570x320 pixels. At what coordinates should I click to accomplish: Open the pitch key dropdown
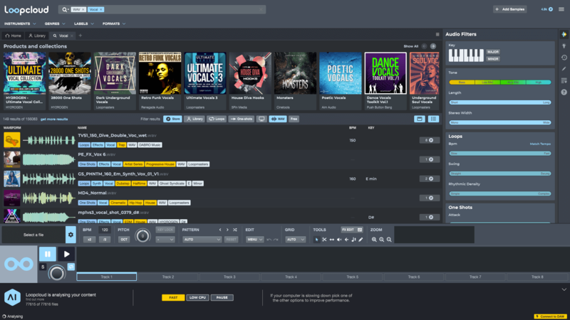tap(165, 240)
